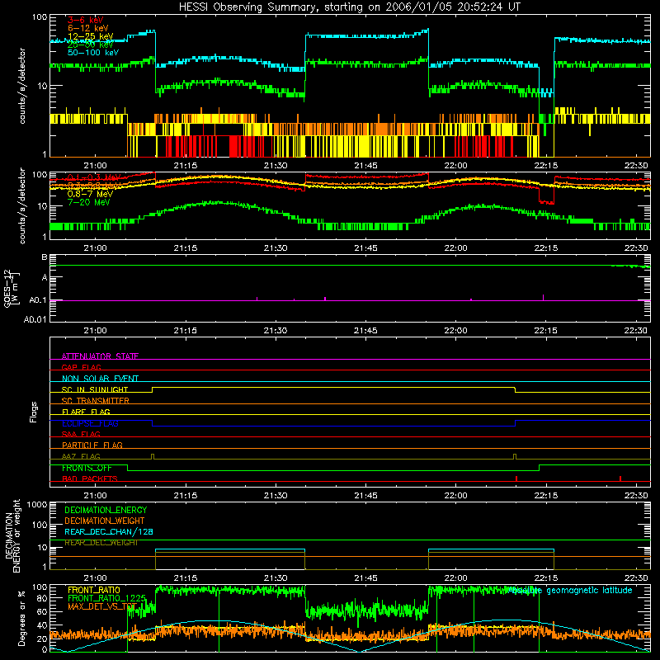
Task: Click the magenta GOES spike near 21:27
Action: 257,299
